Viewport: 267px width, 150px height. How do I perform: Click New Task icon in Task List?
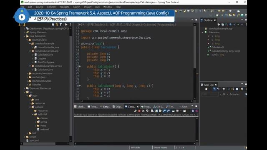point(207,89)
